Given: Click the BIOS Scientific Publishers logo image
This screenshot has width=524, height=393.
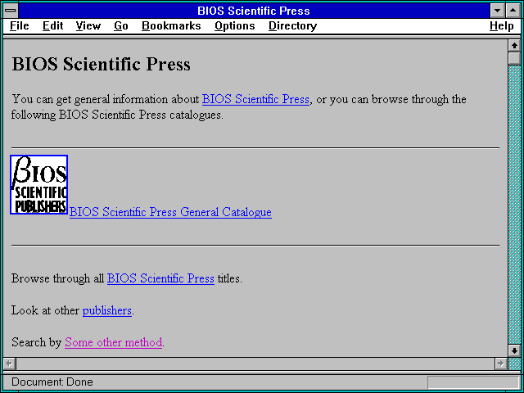Looking at the screenshot, I should pyautogui.click(x=39, y=184).
